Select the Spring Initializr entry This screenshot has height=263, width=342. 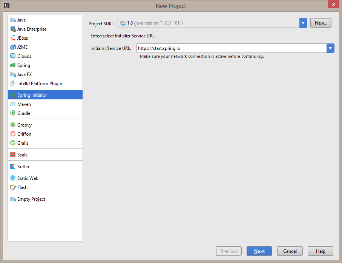coord(45,95)
